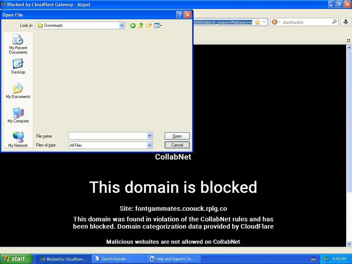Go back to last folder visited
Image resolution: width=352 pixels, height=264 pixels.
(133, 25)
